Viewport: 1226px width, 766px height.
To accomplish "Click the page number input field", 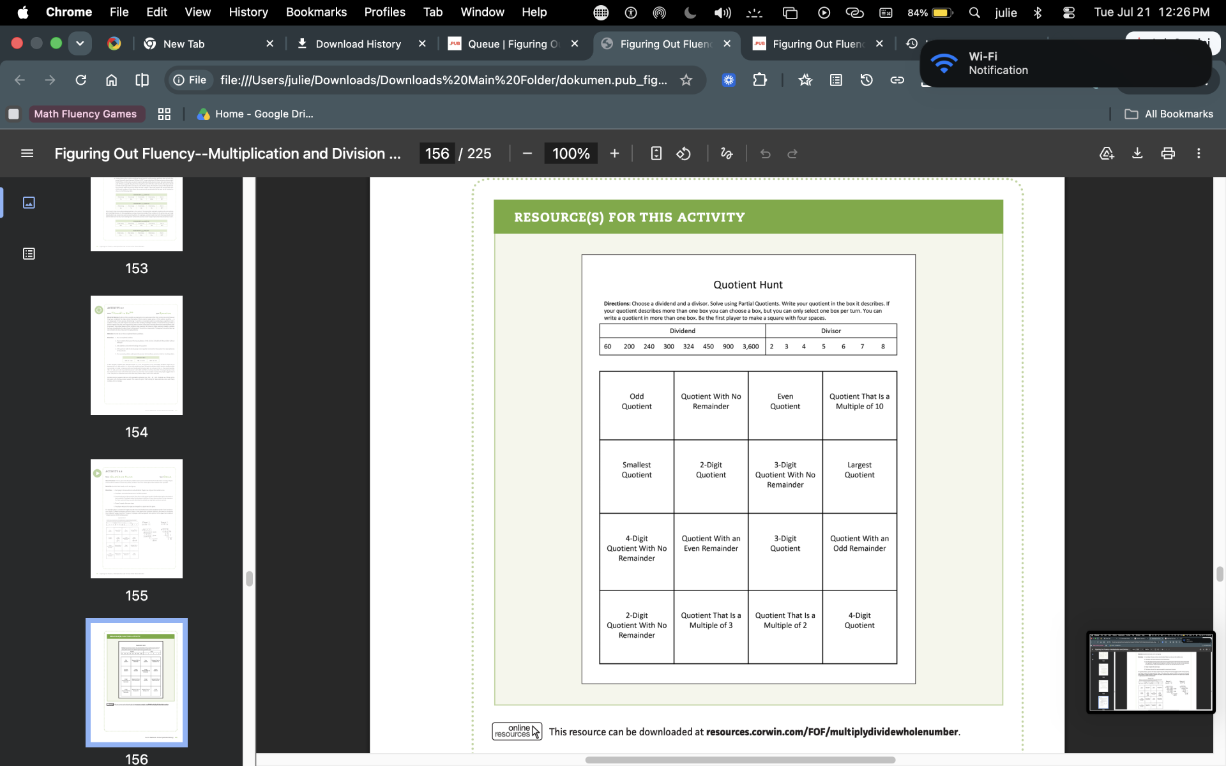I will [x=437, y=154].
